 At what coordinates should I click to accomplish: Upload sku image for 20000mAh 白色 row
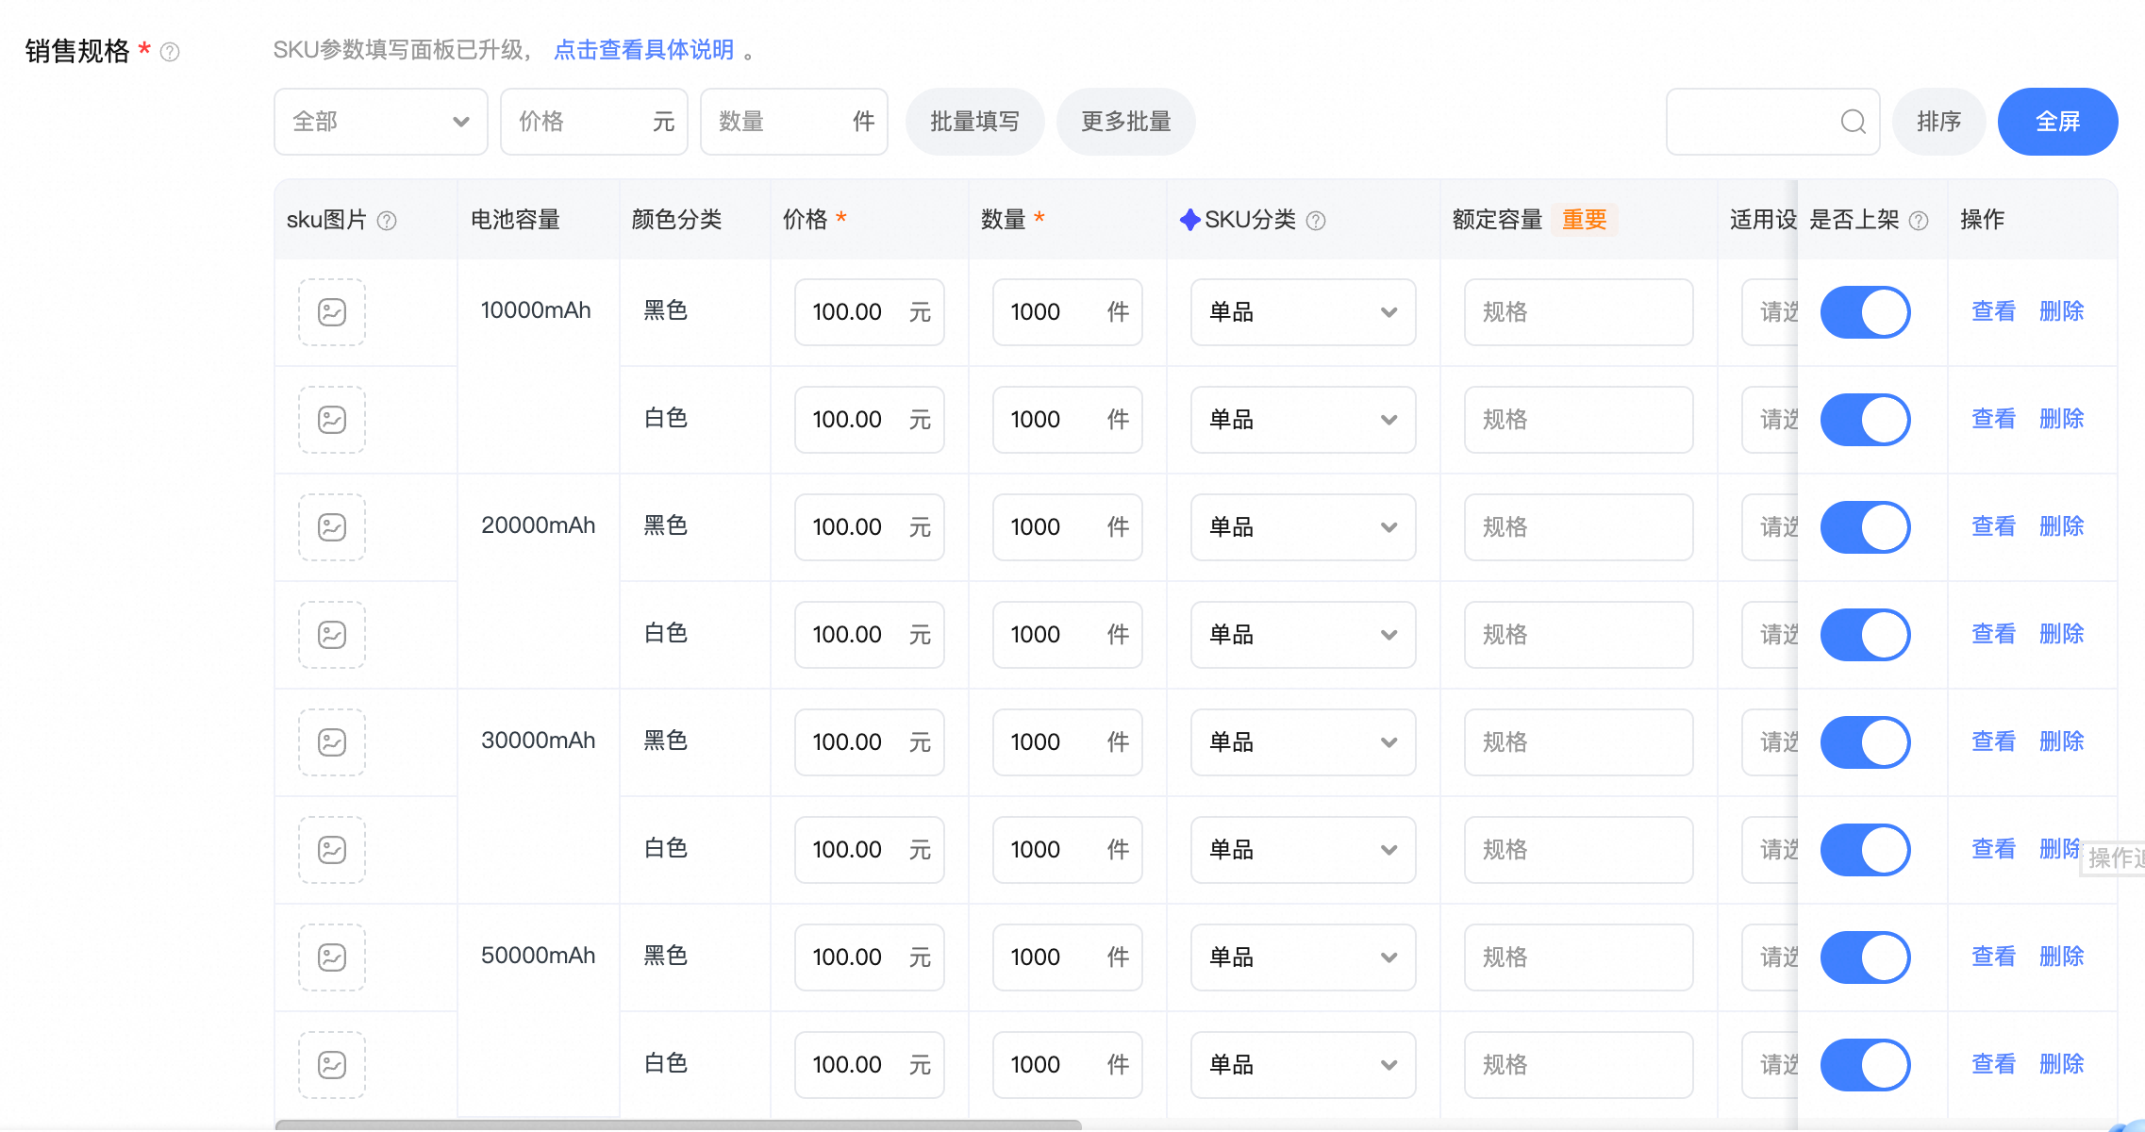[x=332, y=635]
